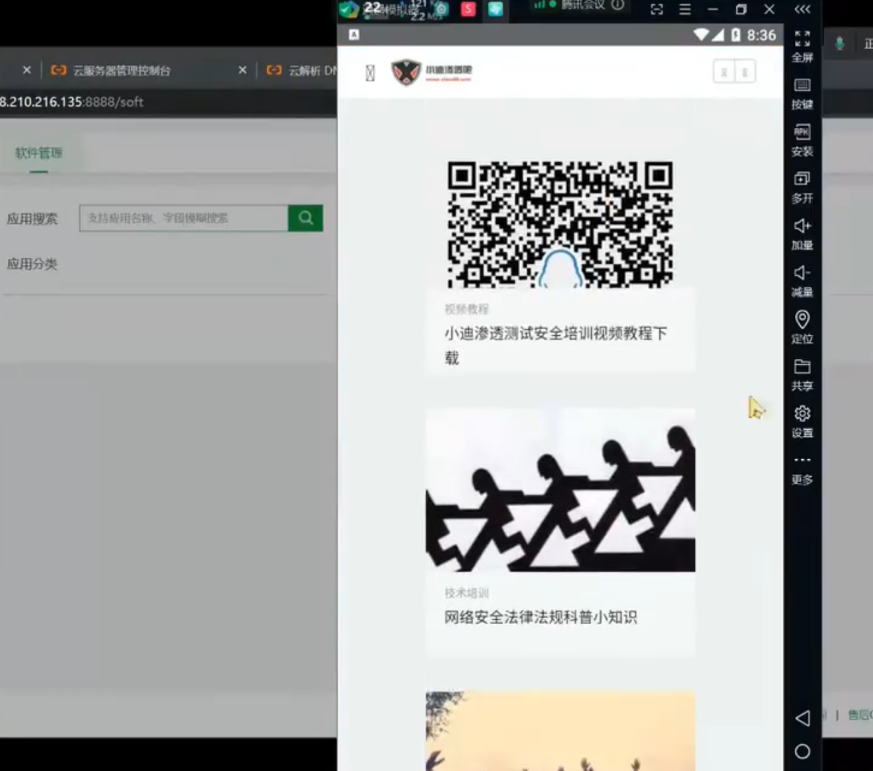Click the Android clock 8:36
The image size is (873, 771).
pyautogui.click(x=762, y=36)
